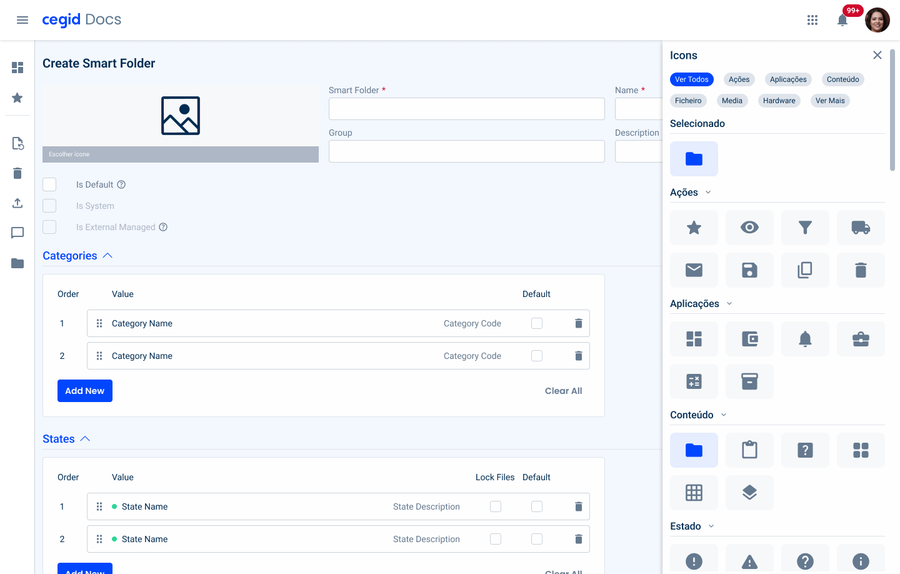Filter icons by Hardware

(x=779, y=101)
